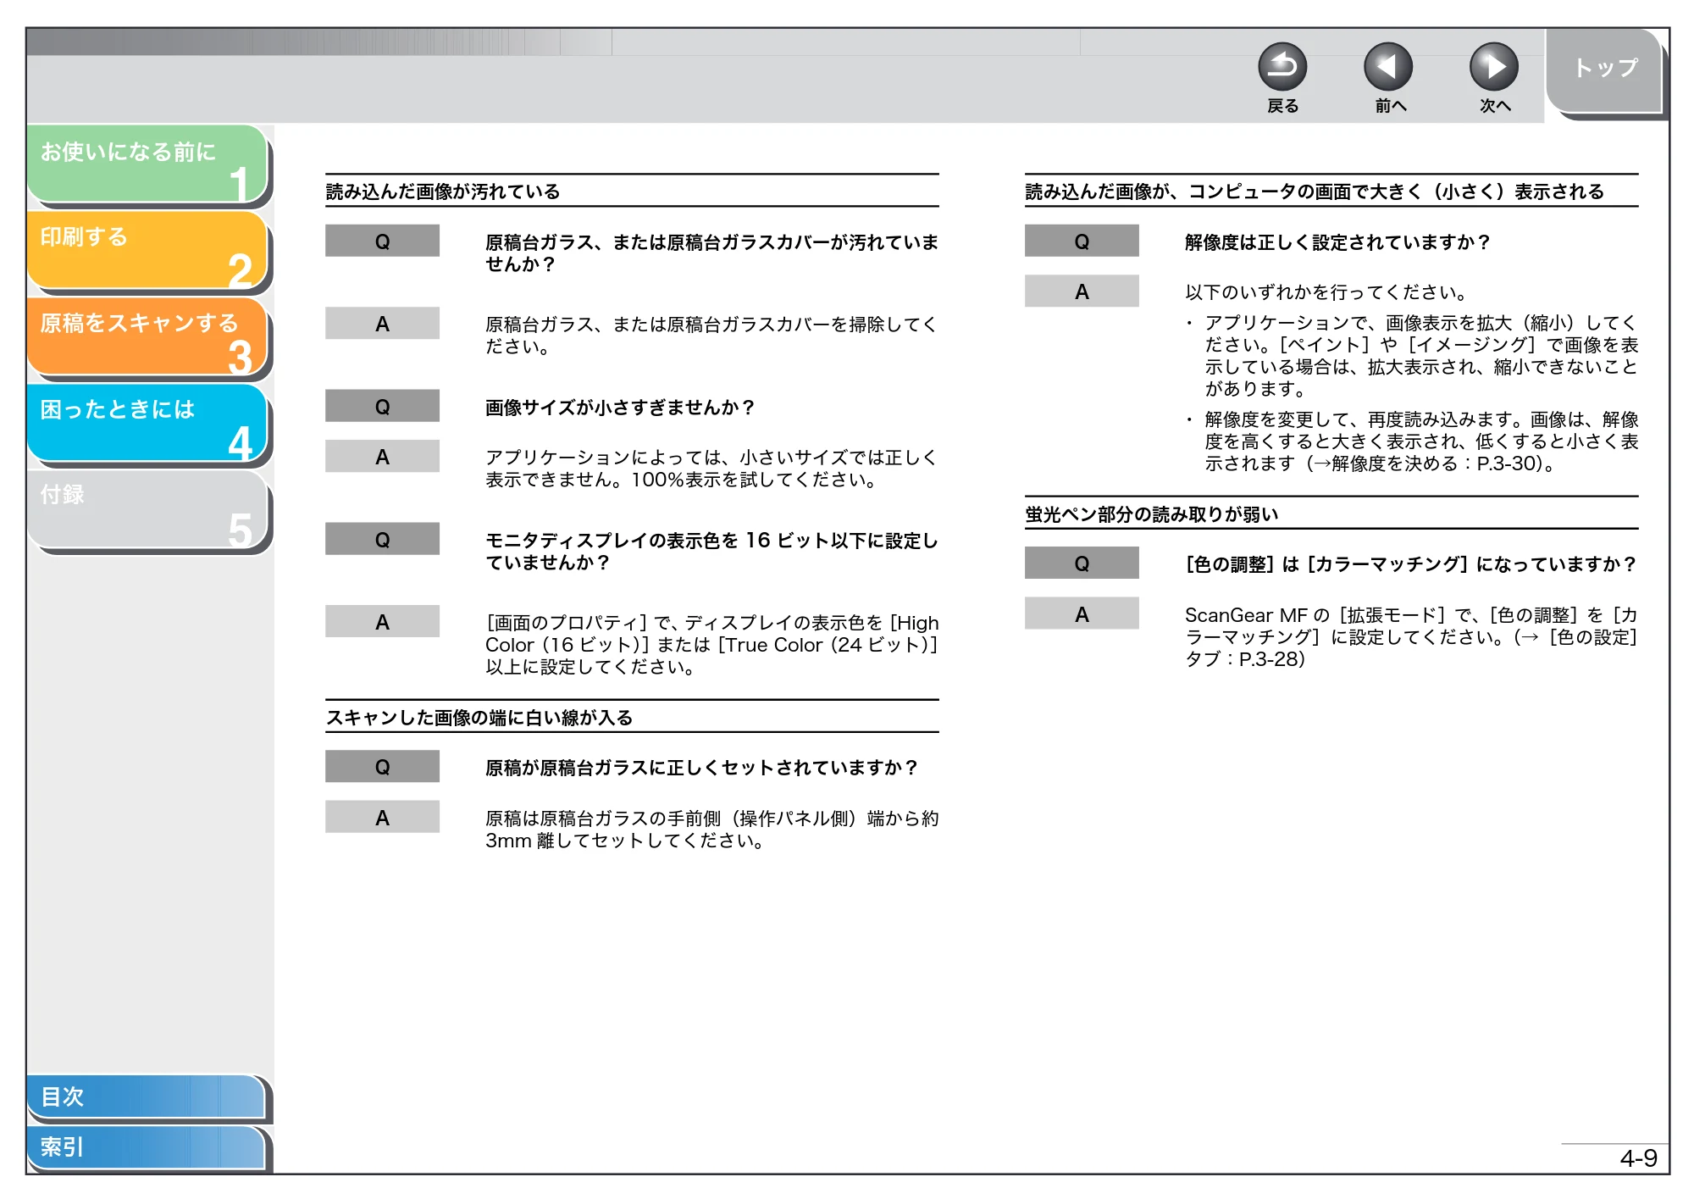Click question 原稿が原稿台ガラスに正しくセットされていますか？
Viewport: 1694px width, 1199px height.
[x=701, y=768]
